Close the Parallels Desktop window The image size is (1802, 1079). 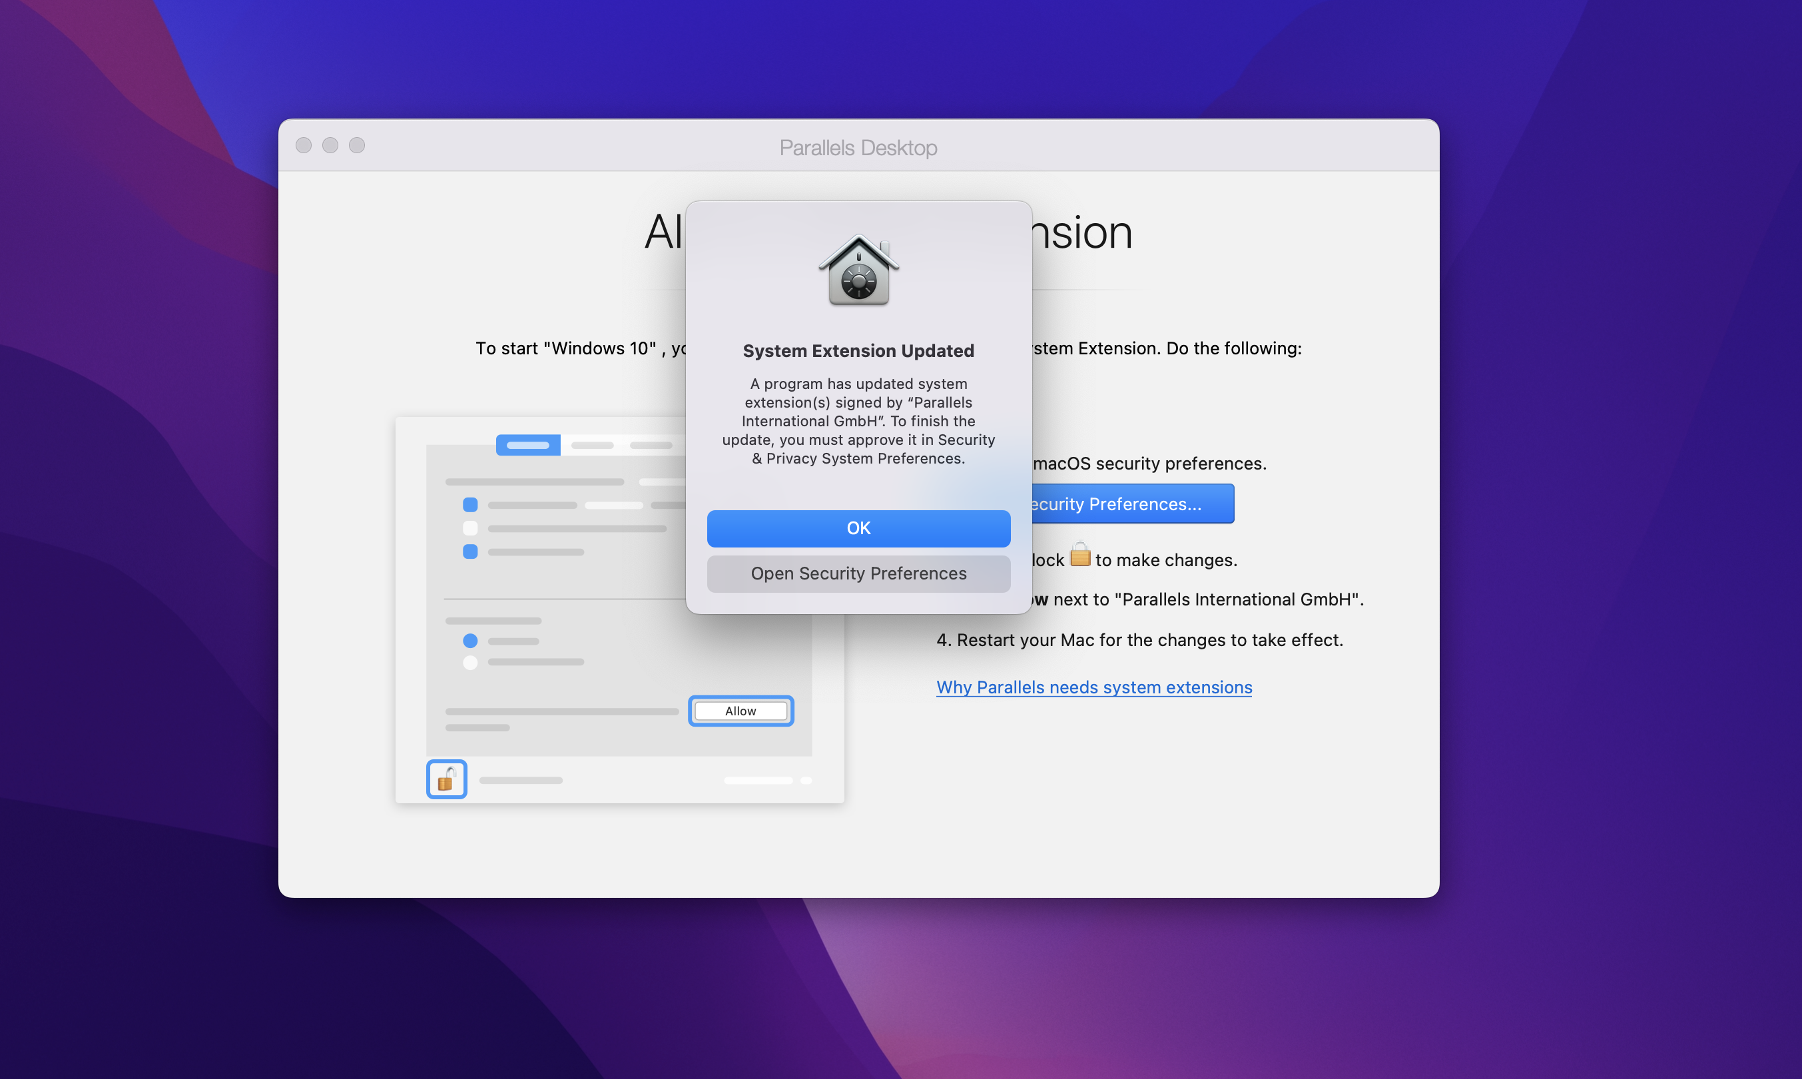click(304, 145)
